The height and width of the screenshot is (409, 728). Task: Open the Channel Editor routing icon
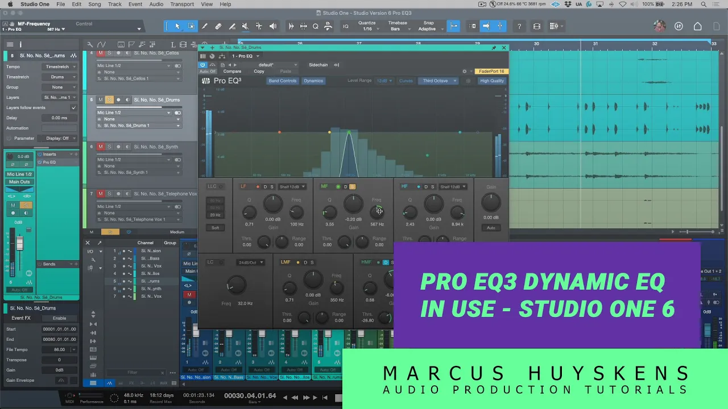pyautogui.click(x=222, y=56)
